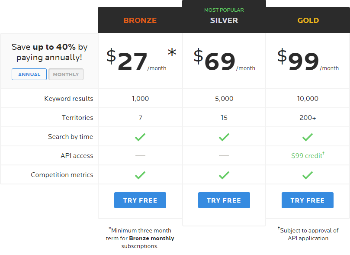Select the Bronze plan header

coord(140,20)
